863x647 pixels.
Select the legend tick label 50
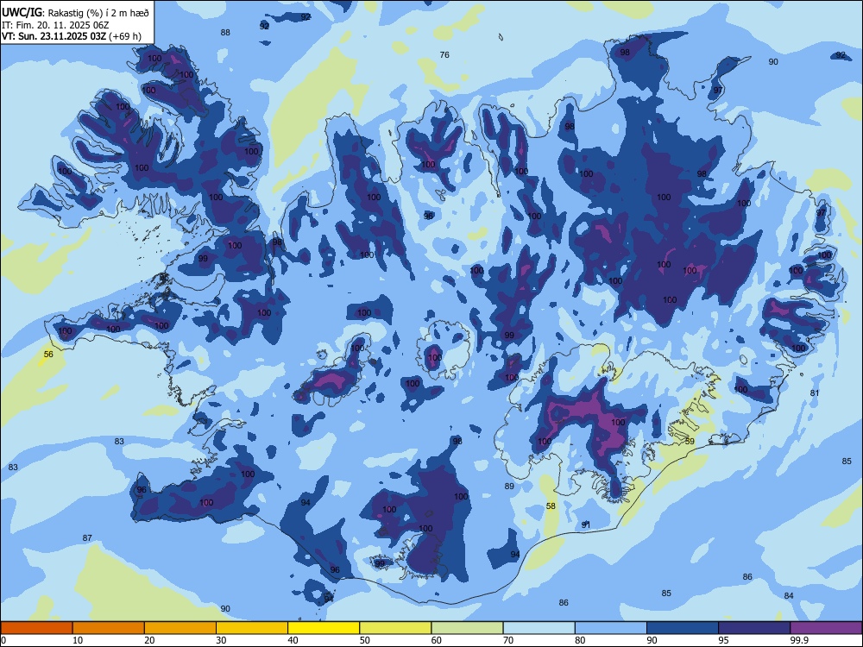[365, 640]
